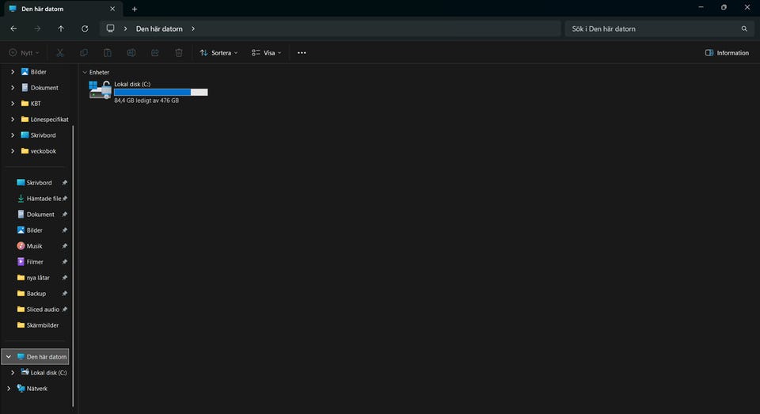The image size is (760, 414).
Task: Open a new tab with plus button
Action: click(135, 9)
